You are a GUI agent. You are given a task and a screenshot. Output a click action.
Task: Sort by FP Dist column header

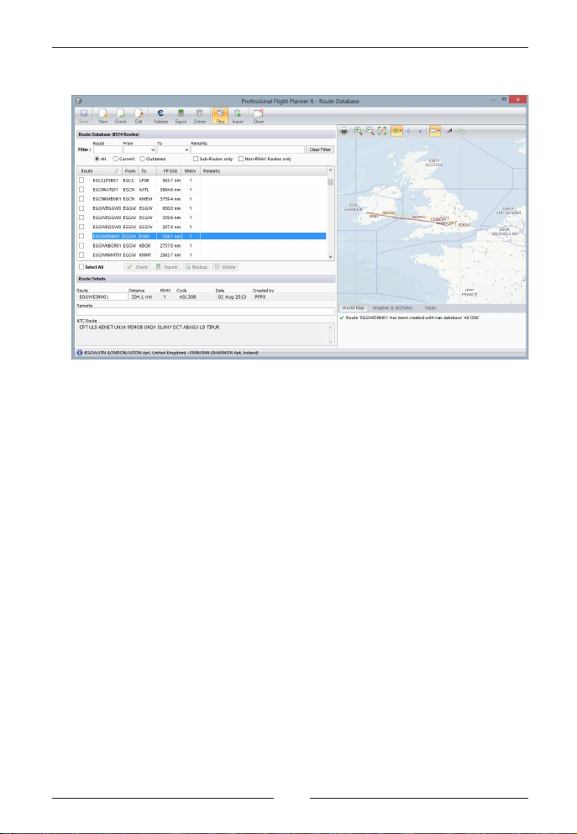pos(169,171)
